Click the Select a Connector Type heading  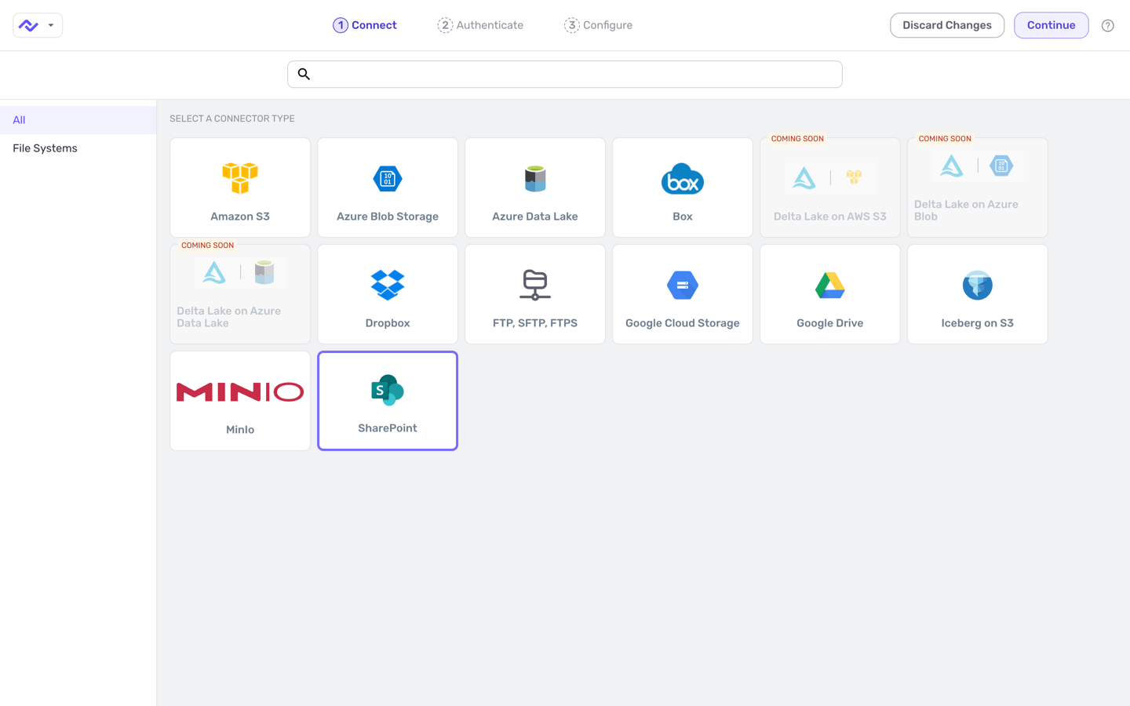pos(232,118)
